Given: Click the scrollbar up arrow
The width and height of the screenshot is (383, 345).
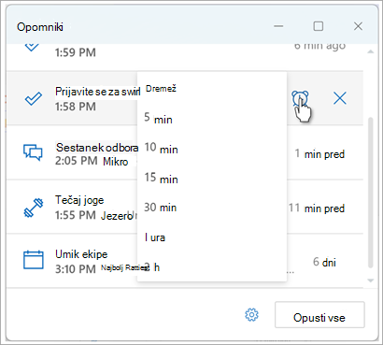Looking at the screenshot, I should click(370, 51).
